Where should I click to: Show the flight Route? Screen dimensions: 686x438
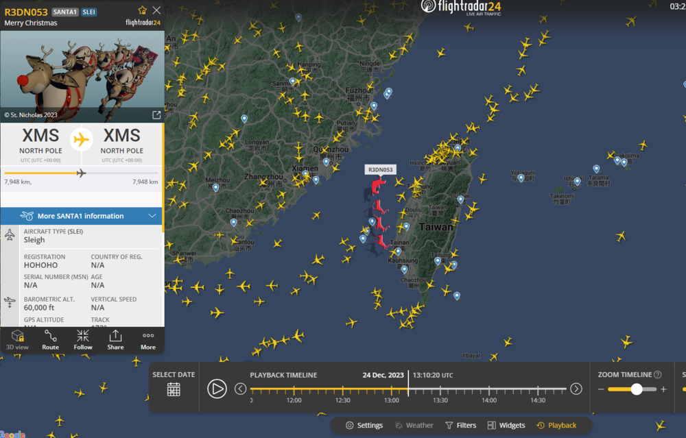(50, 340)
